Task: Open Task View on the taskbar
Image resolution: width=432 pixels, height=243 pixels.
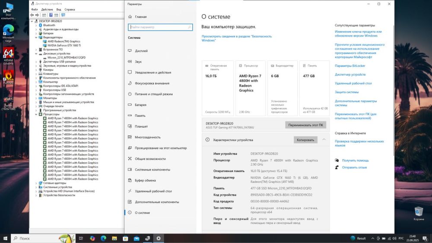Action: pos(81,238)
